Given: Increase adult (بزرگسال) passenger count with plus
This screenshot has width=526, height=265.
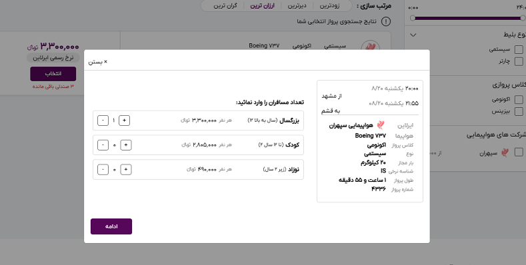Looking at the screenshot, I should click(124, 121).
